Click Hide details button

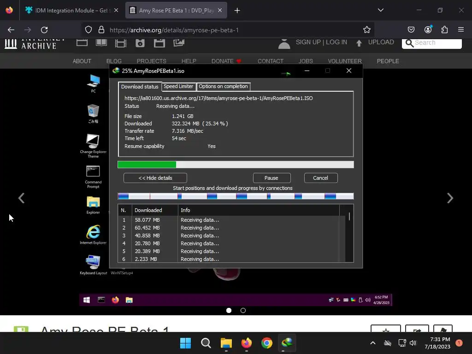click(x=155, y=178)
